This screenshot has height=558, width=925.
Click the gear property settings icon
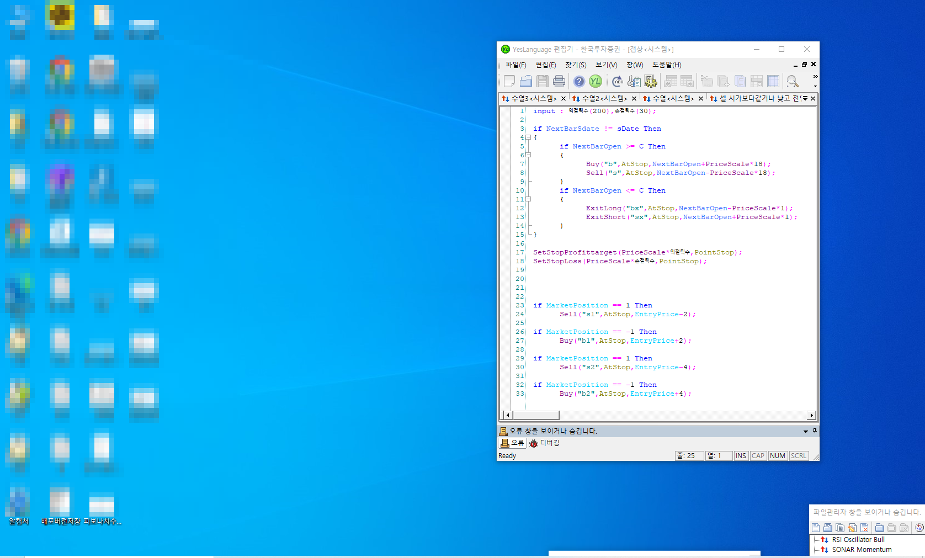651,82
